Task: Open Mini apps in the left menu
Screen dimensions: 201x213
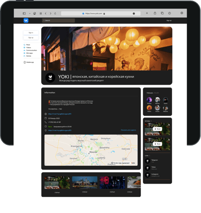Action: (x=28, y=53)
